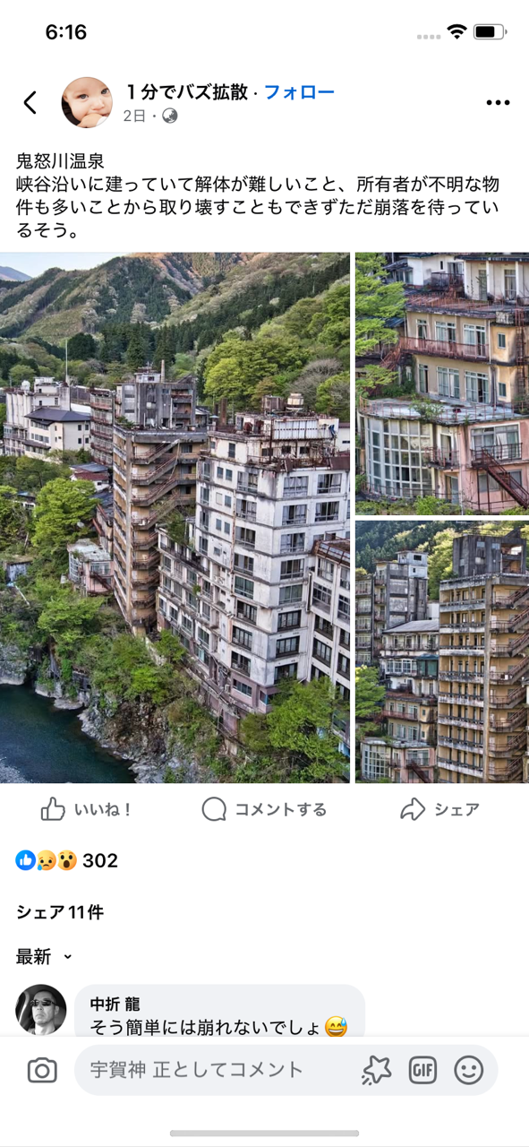Screen dimensions: 529x1147
Task: Open the GIF picker icon
Action: coord(422,1070)
